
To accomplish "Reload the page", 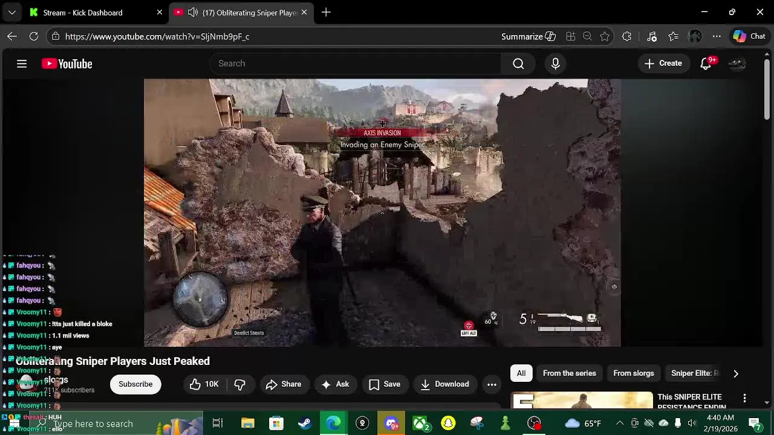I will 34,36.
